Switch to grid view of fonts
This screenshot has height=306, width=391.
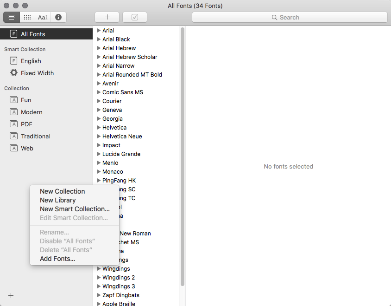(27, 17)
